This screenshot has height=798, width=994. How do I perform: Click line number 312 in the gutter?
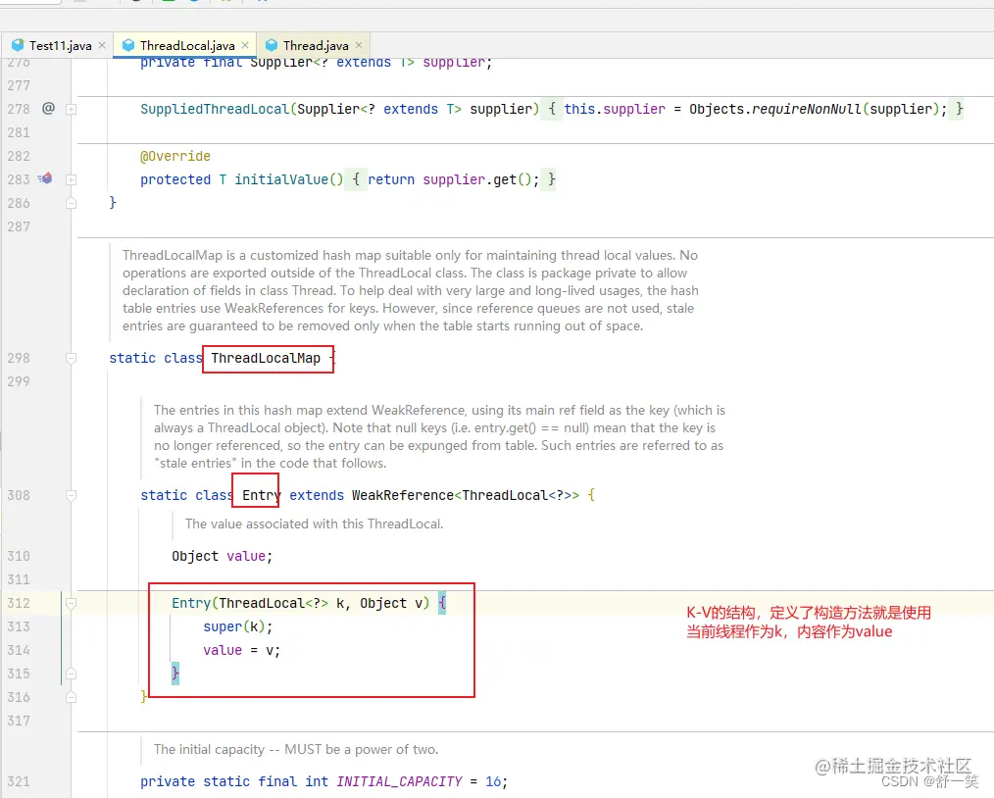[x=19, y=603]
